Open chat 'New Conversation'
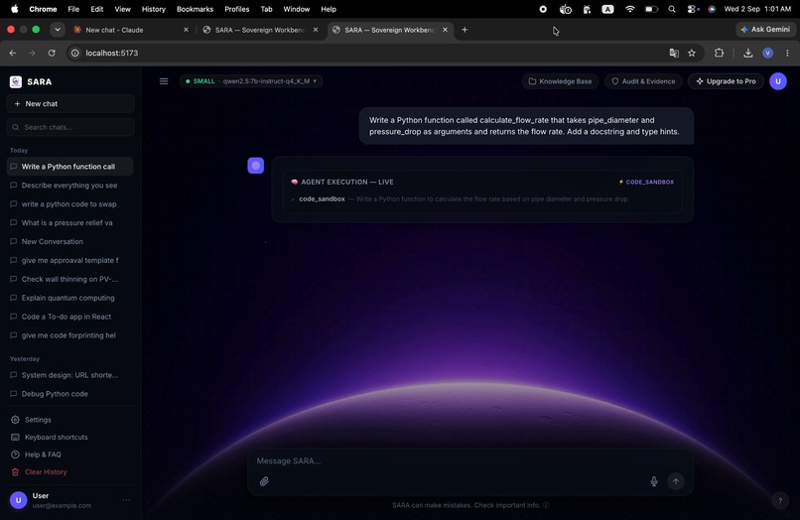Viewport: 800px width, 520px height. click(x=69, y=241)
